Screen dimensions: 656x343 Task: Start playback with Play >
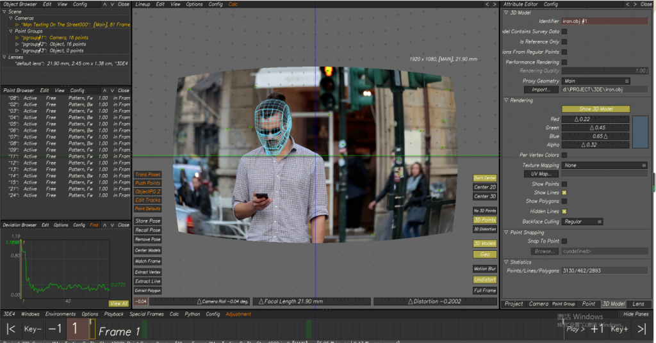(x=575, y=329)
